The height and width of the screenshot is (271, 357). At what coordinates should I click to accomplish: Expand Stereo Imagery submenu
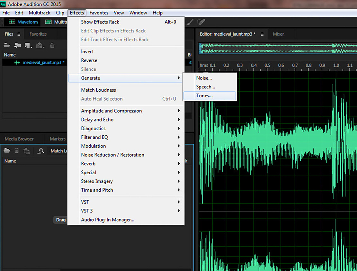(x=126, y=181)
